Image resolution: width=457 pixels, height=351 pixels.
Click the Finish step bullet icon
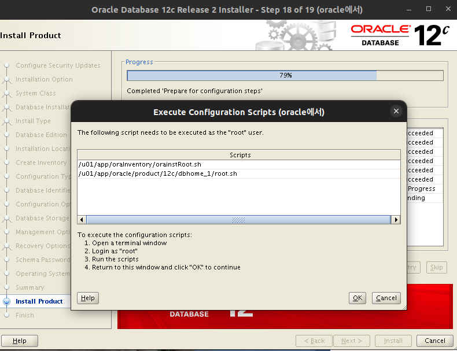6,315
